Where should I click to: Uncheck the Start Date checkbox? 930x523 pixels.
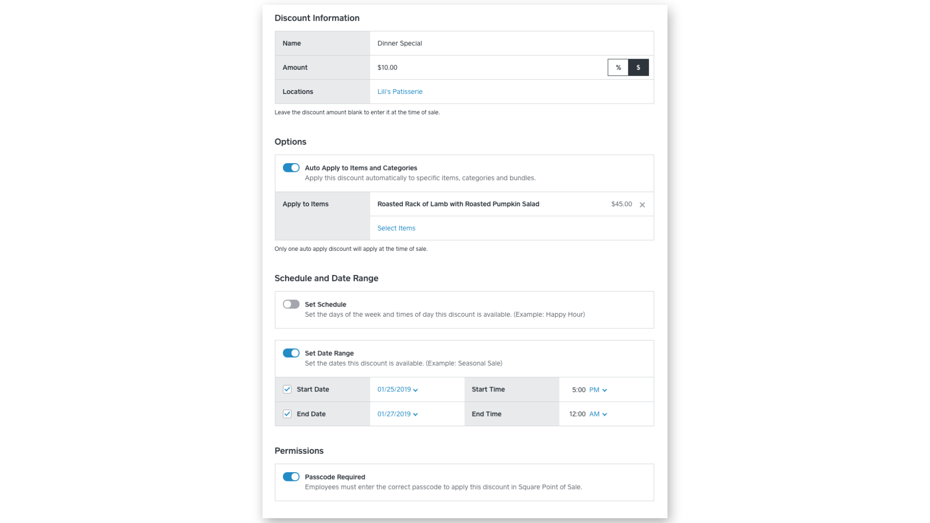point(287,390)
